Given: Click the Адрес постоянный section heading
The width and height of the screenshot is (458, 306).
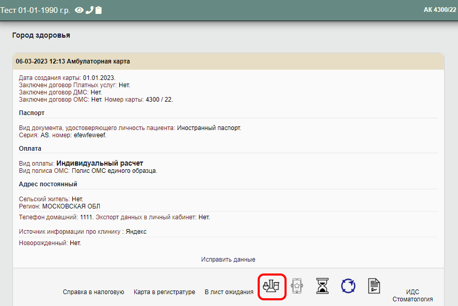Looking at the screenshot, I should tap(48, 184).
